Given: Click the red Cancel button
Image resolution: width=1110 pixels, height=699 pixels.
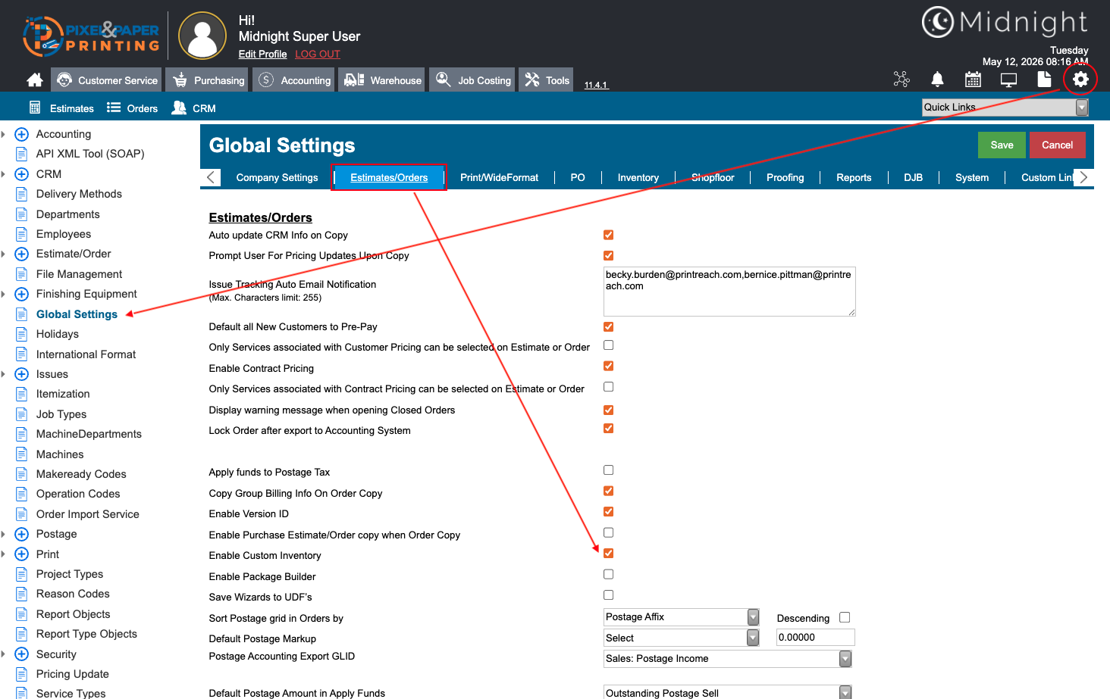Looking at the screenshot, I should coord(1057,145).
